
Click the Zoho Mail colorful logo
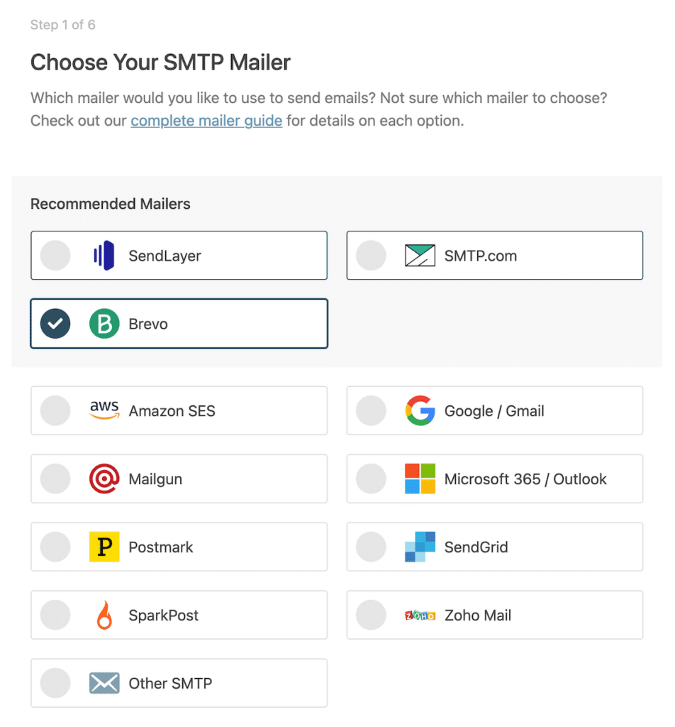(420, 615)
